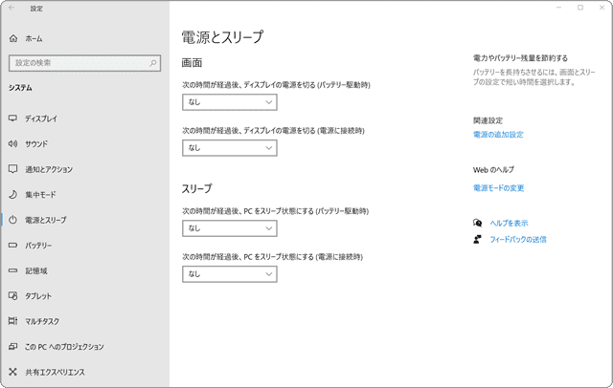Click the 設定の検索 search field

[84, 63]
